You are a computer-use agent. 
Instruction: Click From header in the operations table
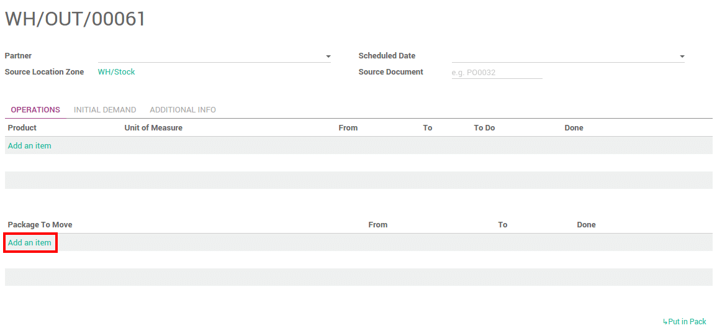tap(348, 128)
